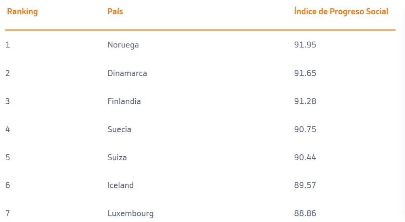Viewport: 405px width, 222px height.
Task: Click the score value 91.28
Action: click(x=305, y=101)
